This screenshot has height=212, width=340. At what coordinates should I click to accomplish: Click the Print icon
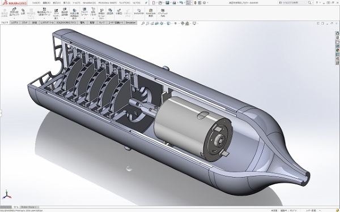point(174,3)
